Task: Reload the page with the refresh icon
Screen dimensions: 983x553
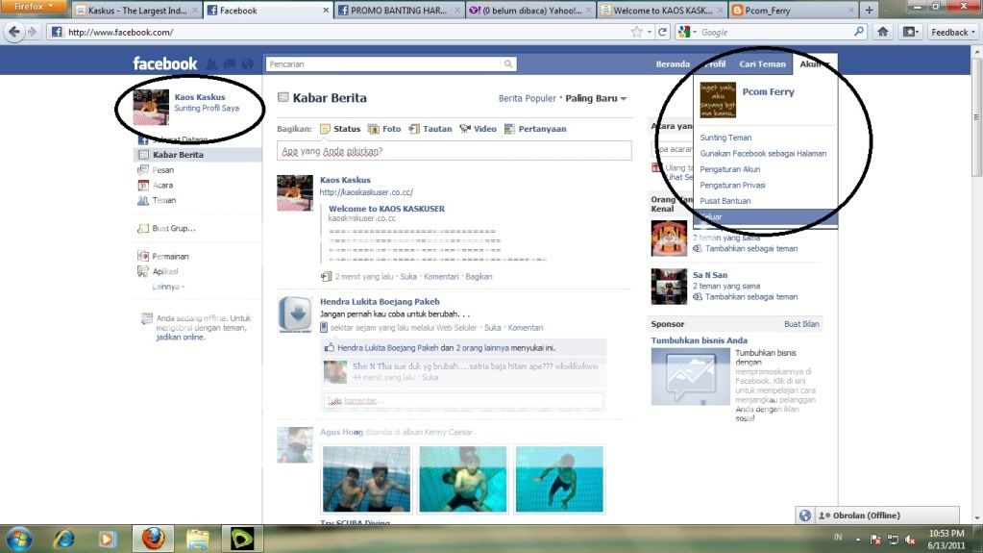Action: [662, 32]
